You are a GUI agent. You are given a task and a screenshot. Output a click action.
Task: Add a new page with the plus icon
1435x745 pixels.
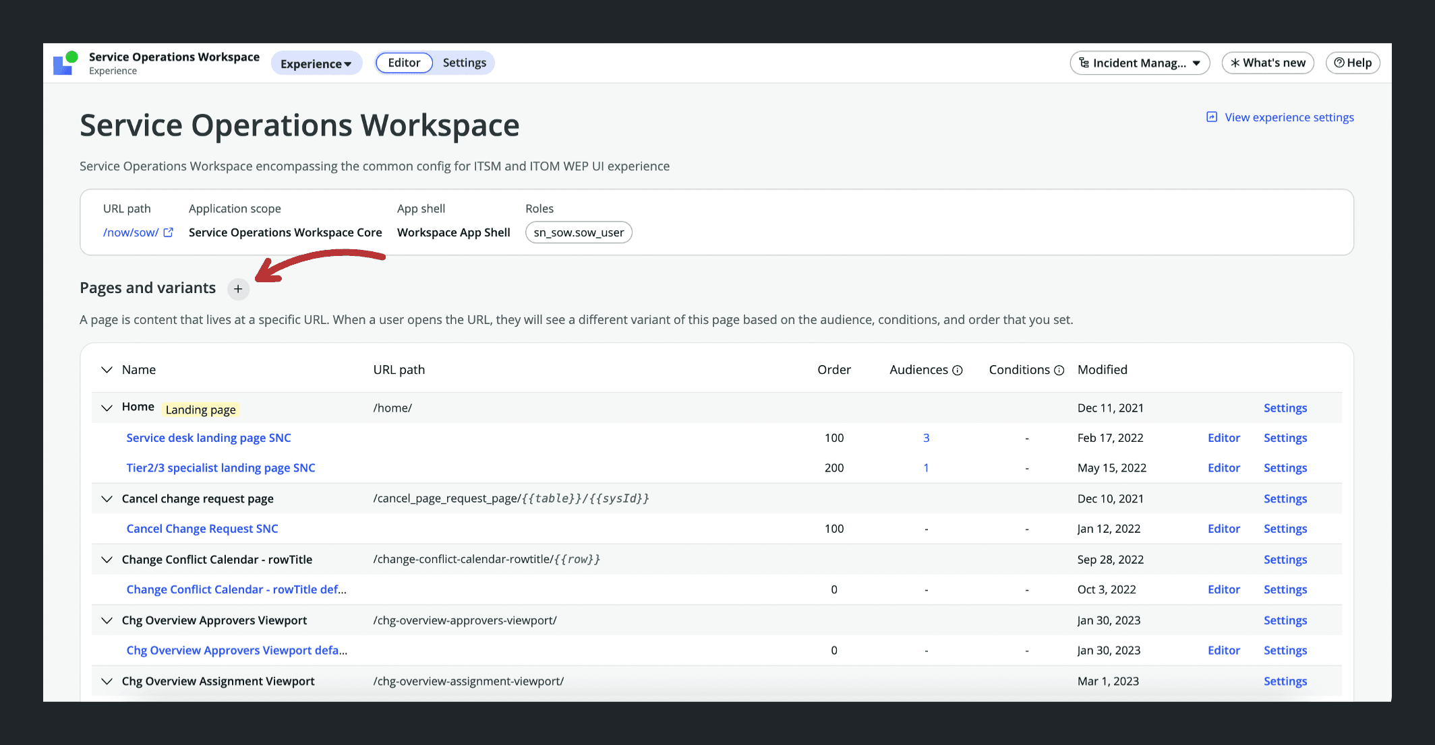pos(238,289)
